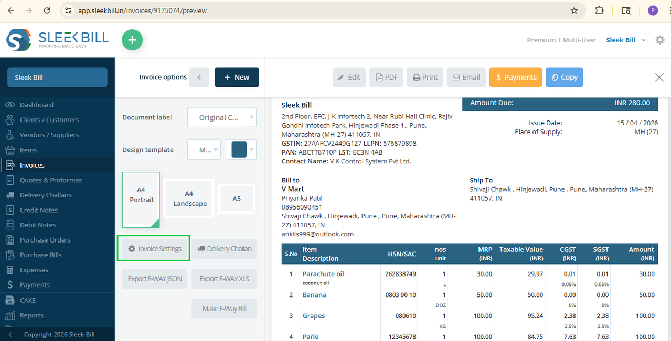Select the A5 page layout
The image size is (671, 341).
click(237, 199)
